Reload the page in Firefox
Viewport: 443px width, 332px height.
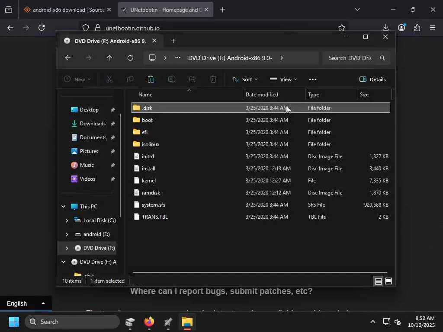[x=42, y=28]
